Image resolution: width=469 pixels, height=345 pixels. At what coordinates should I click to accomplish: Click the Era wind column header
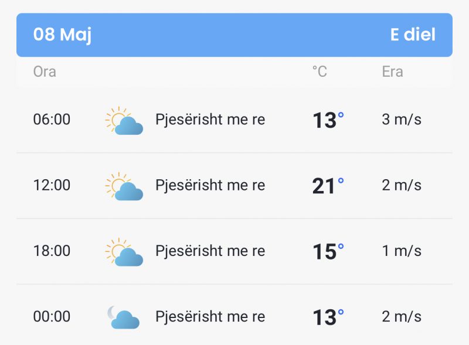click(392, 72)
